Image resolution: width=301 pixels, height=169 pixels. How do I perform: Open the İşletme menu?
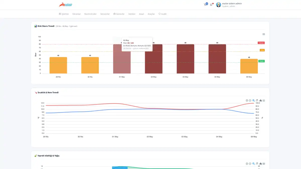(x=64, y=14)
